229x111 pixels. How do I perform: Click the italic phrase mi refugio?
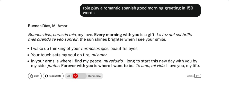[x=113, y=61]
